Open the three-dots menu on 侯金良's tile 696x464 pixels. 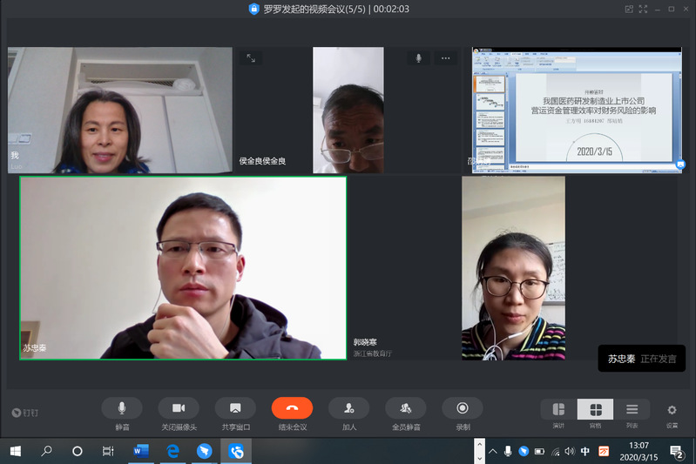(446, 58)
